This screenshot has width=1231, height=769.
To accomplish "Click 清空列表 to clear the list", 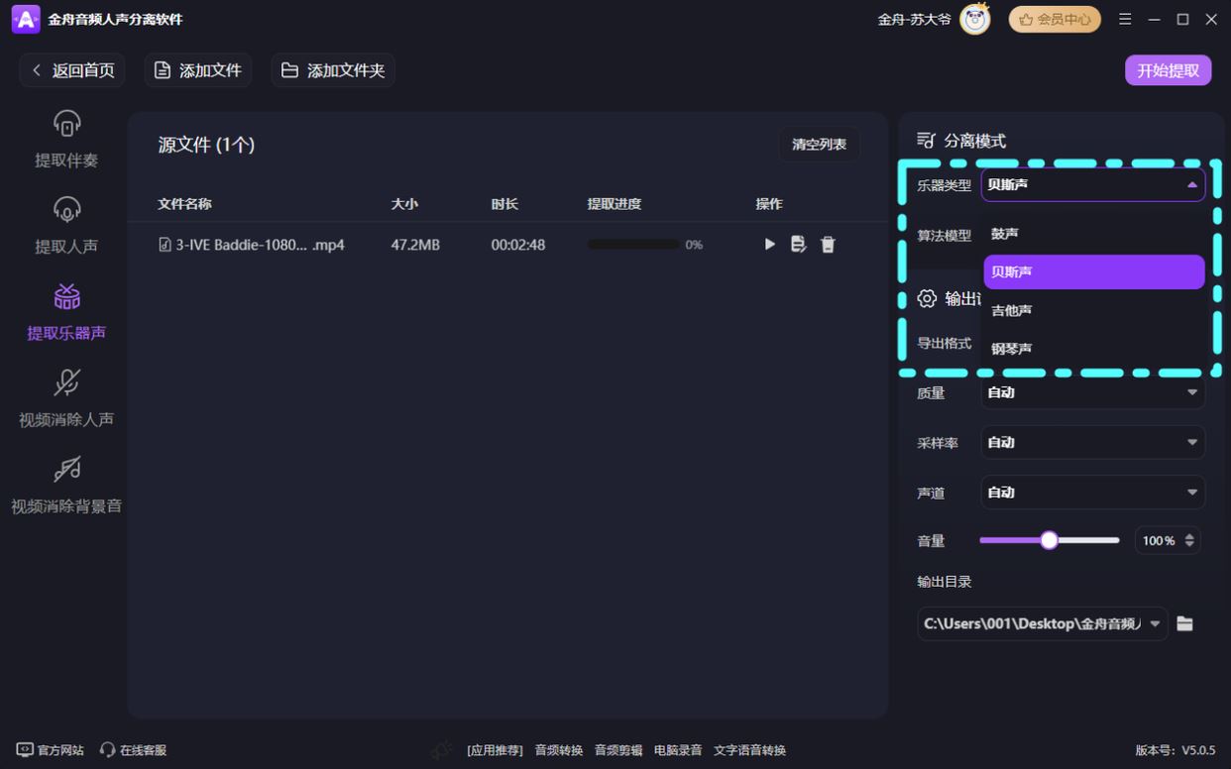I will pyautogui.click(x=819, y=145).
